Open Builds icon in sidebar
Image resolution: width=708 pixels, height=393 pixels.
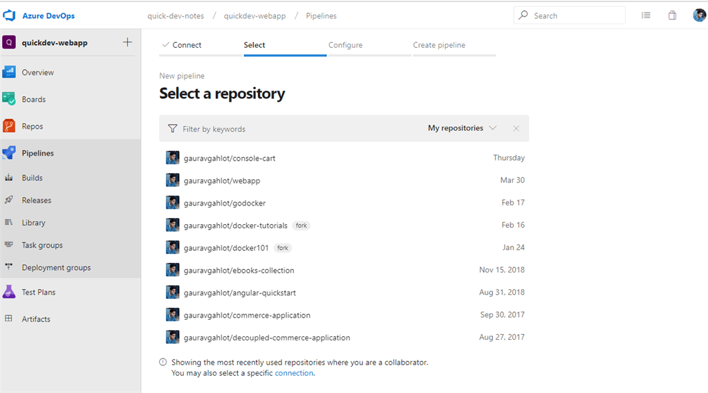click(x=9, y=178)
